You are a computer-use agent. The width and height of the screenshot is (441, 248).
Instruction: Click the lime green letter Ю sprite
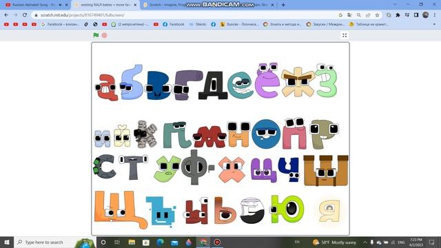pos(287,209)
